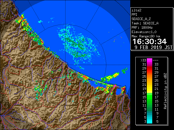Click the 'SEAICE_A_Z' product name
Viewport: 174px width, 130px height.
[141, 19]
